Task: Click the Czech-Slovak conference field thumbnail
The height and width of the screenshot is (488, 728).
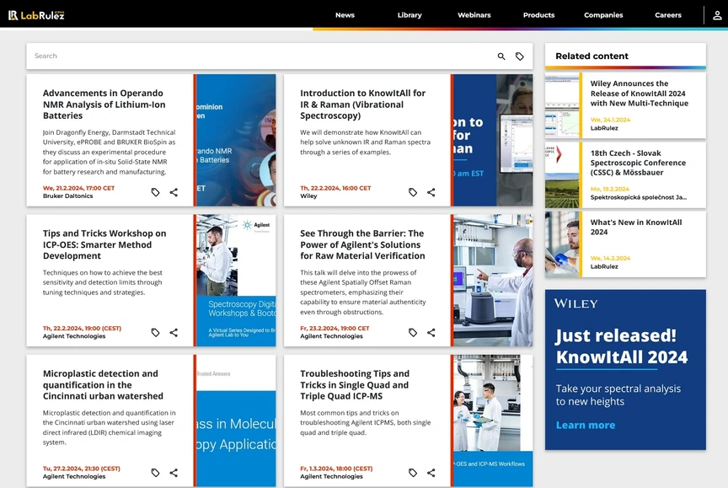Action: click(x=562, y=175)
